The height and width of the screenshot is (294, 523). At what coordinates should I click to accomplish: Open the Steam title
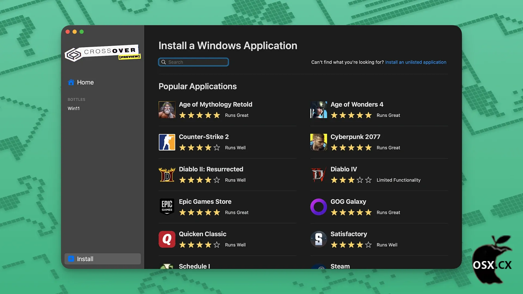pyautogui.click(x=340, y=266)
